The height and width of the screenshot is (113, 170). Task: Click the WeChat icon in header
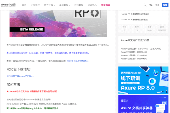coord(151,5)
